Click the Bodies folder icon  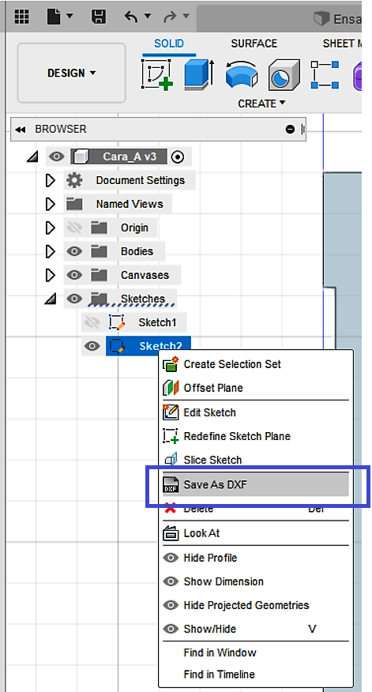pos(100,251)
